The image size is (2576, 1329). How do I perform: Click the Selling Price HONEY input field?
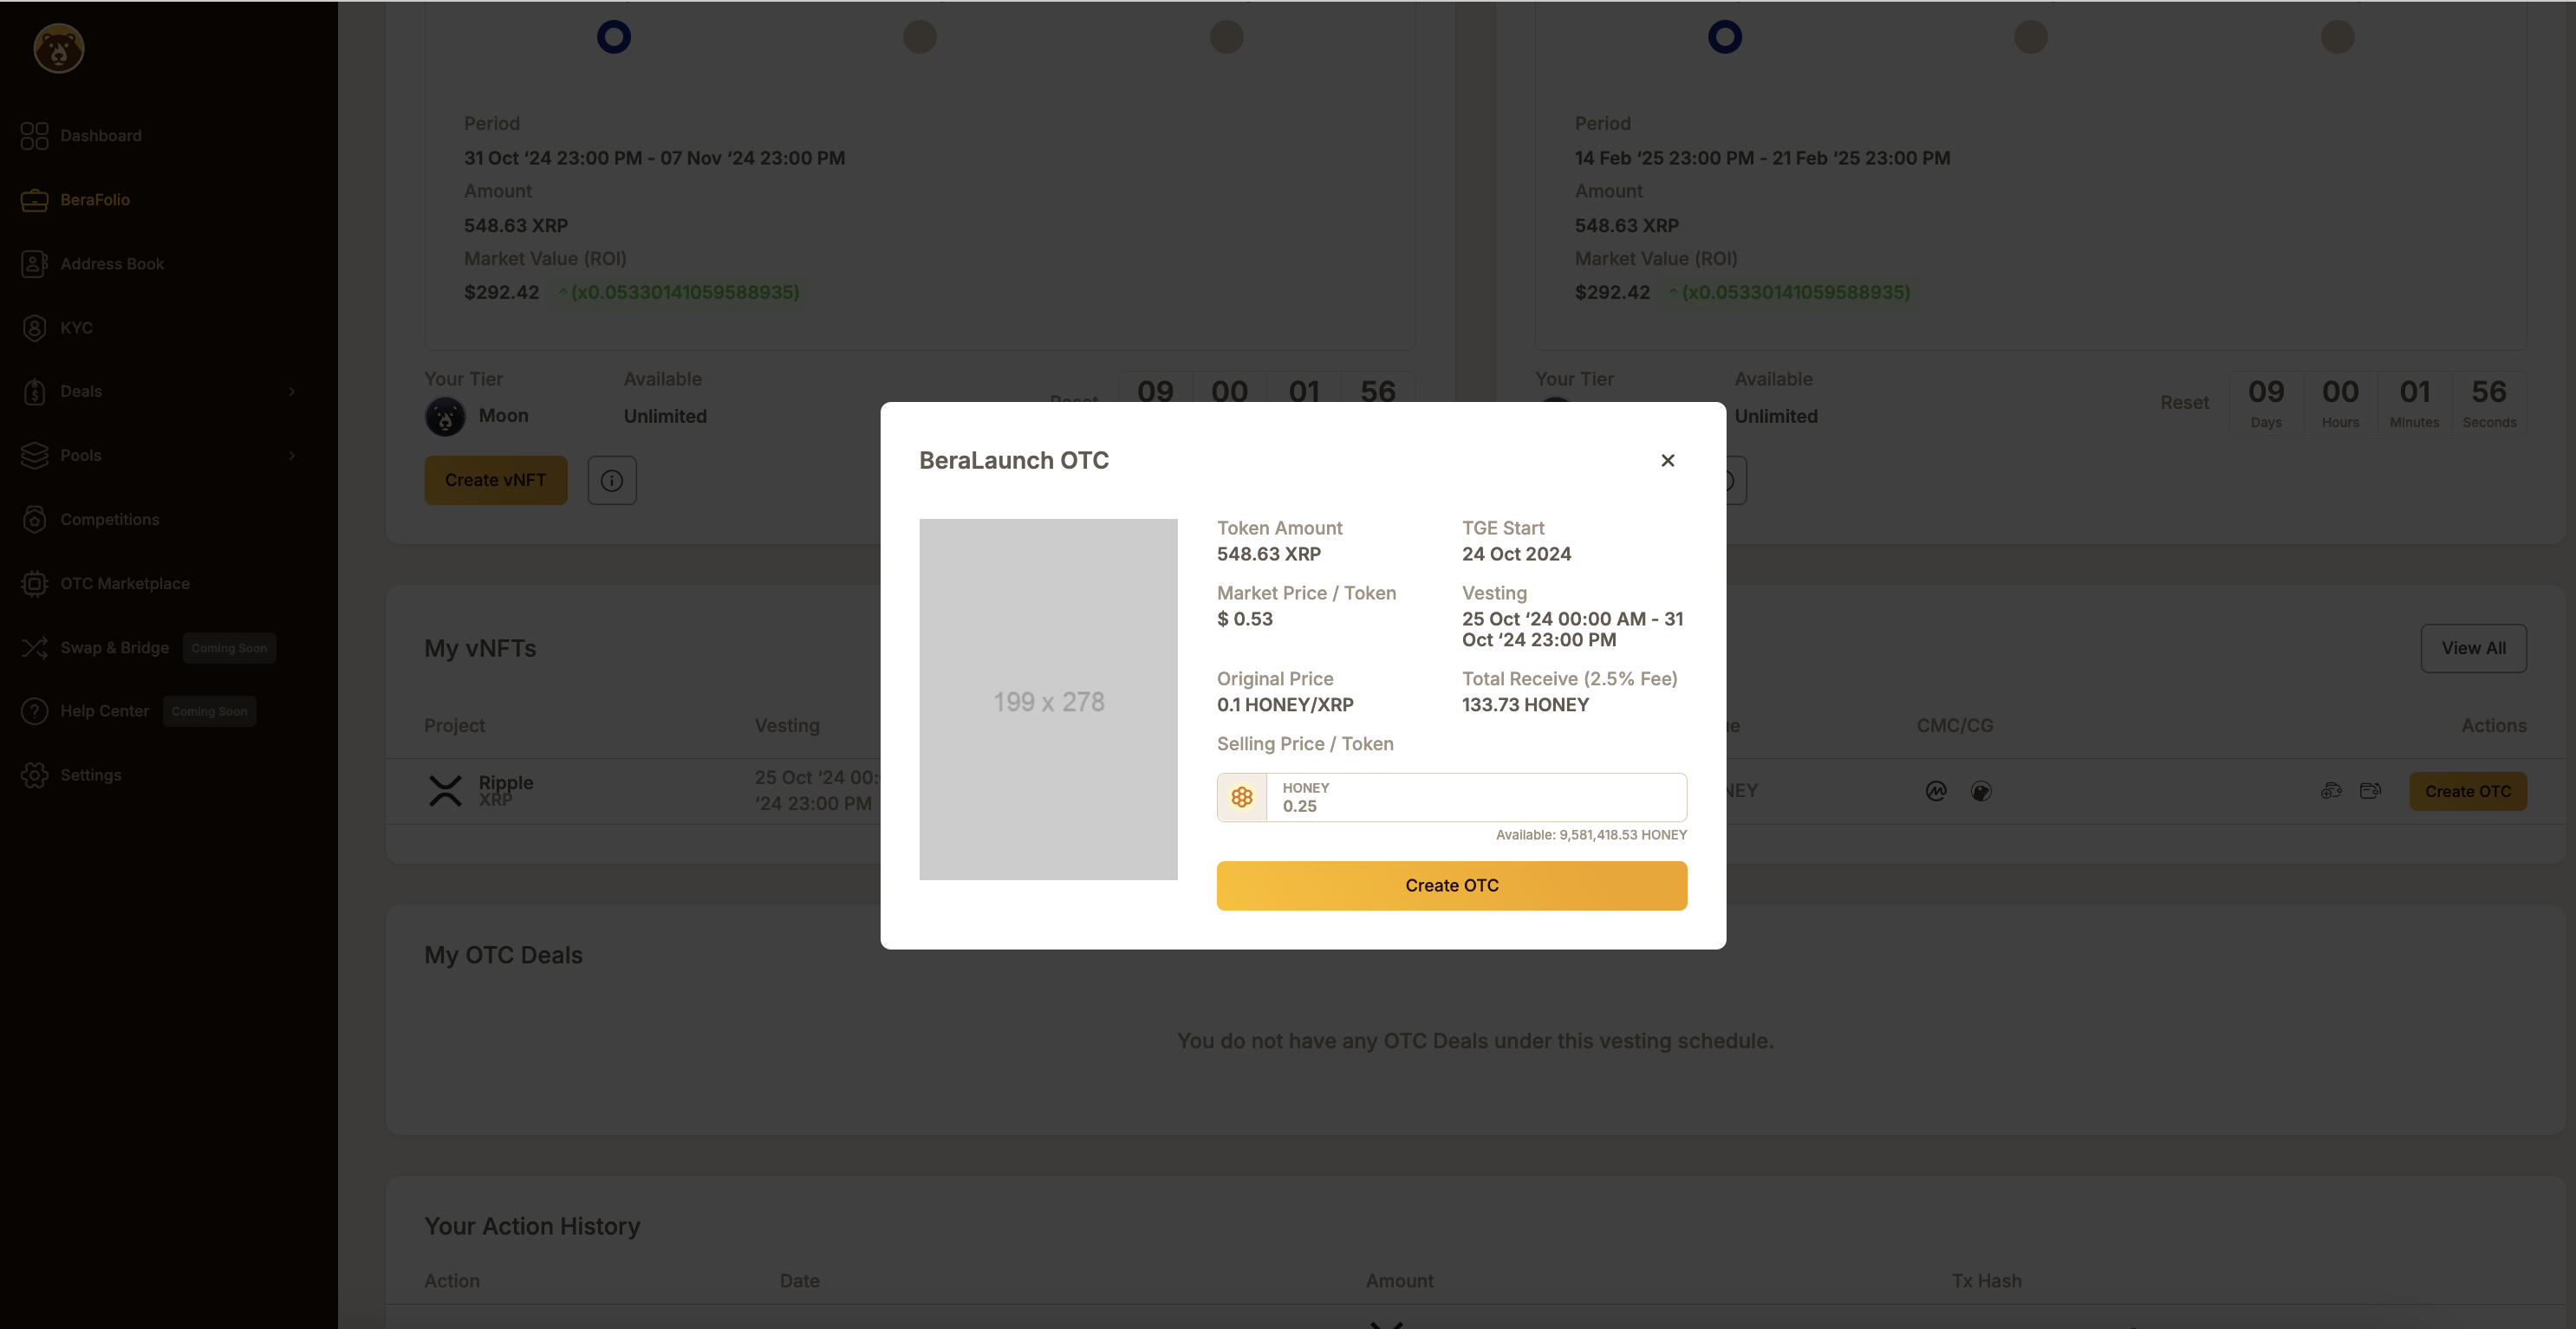click(x=1475, y=797)
